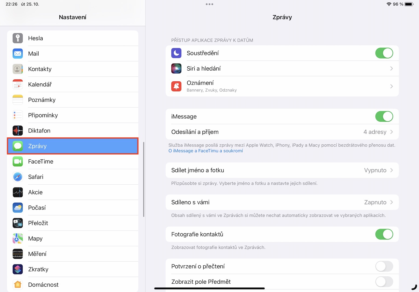
Task: Tap the '4 adresy' value
Action: click(375, 132)
